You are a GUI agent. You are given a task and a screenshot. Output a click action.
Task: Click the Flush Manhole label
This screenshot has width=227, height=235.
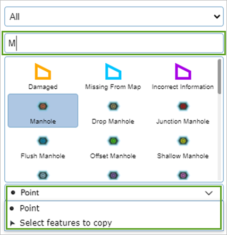tap(43, 156)
